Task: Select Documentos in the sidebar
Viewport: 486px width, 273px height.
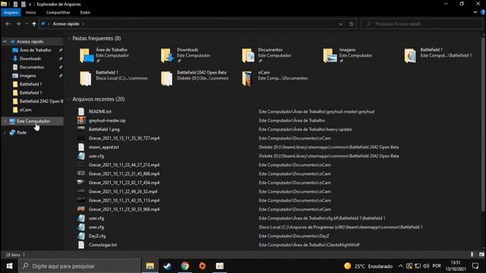Action: pos(32,67)
